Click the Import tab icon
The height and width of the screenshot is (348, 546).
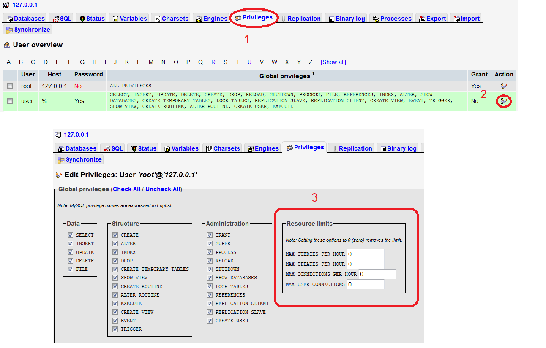(x=456, y=19)
